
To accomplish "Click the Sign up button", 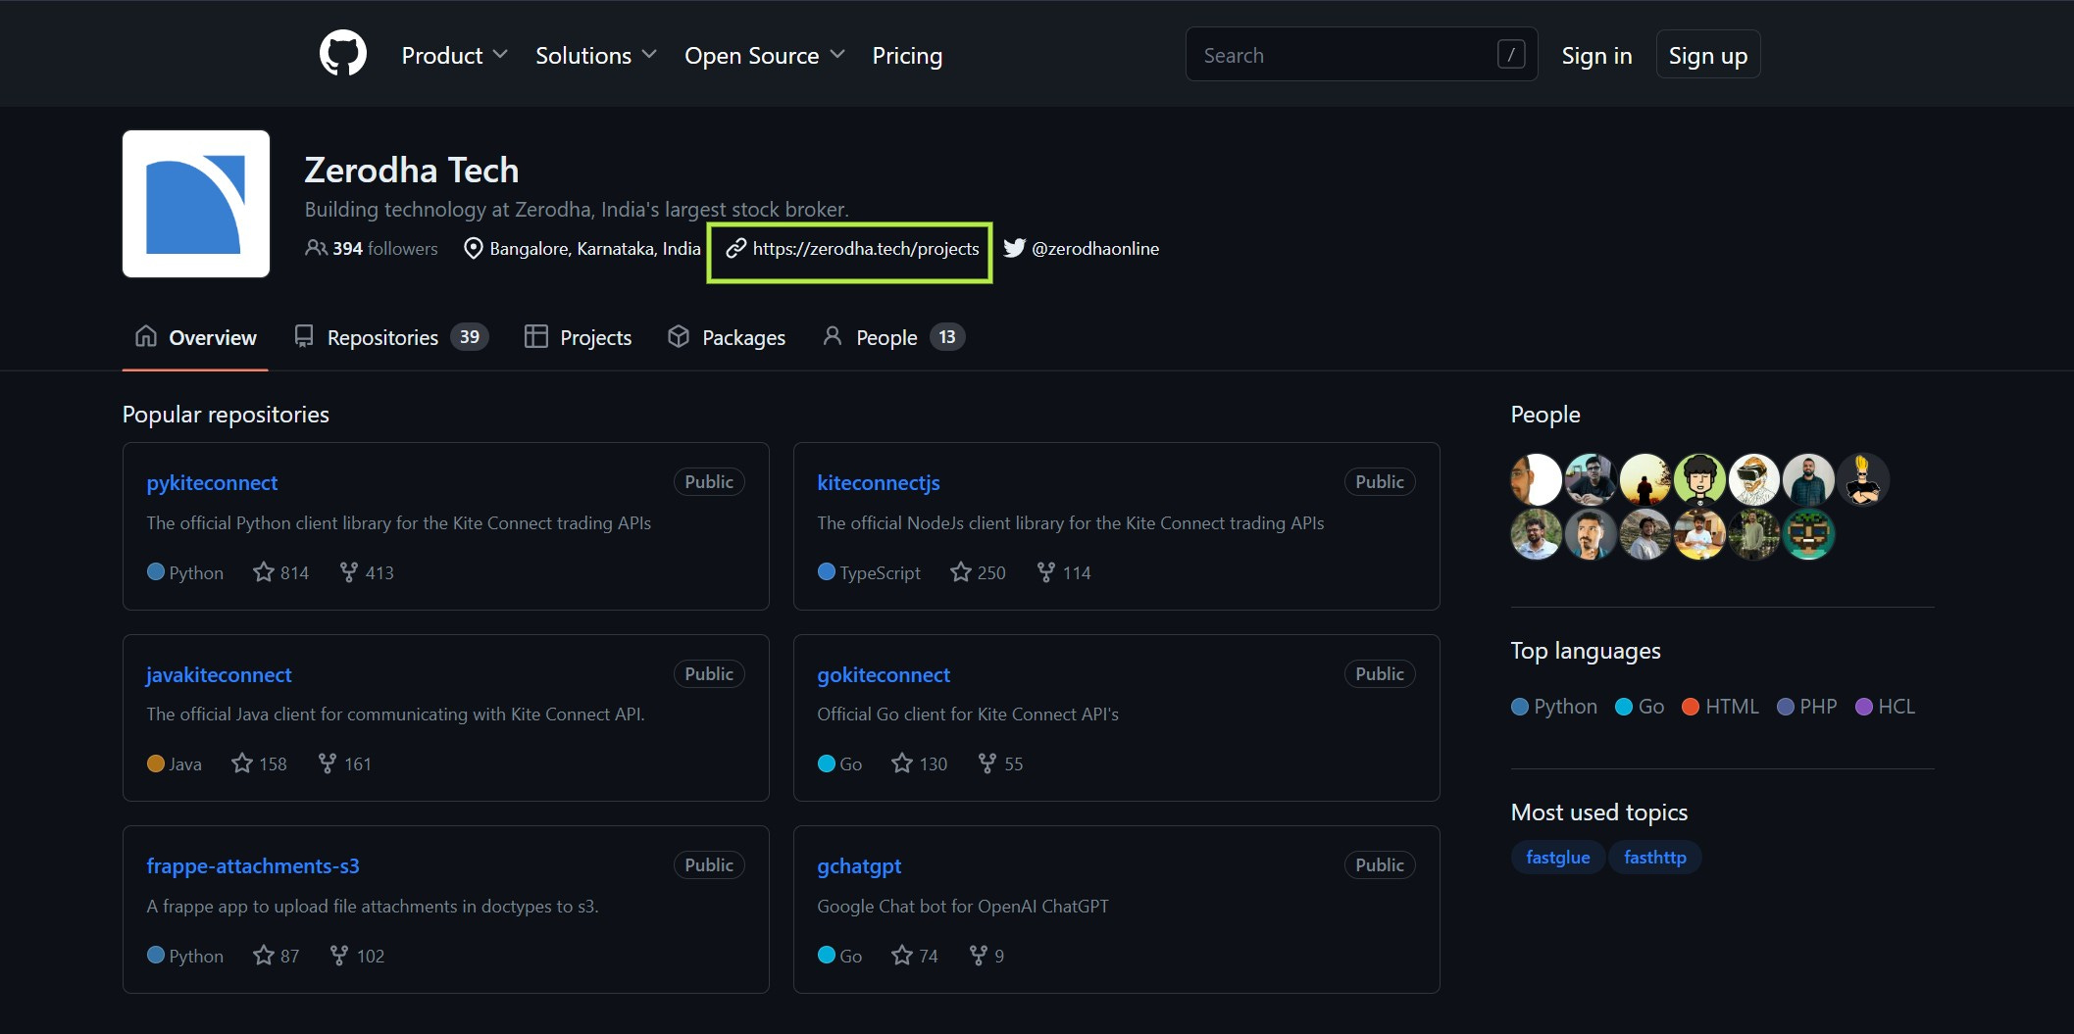I will click(1708, 55).
